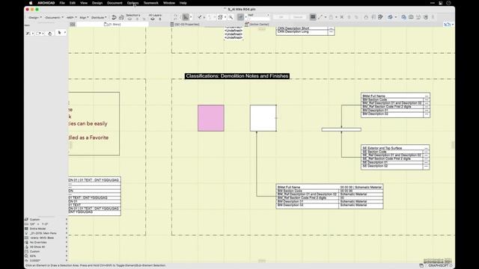This screenshot has width=479, height=269.
Task: Click the 3D view cube icon
Action: coord(390,17)
